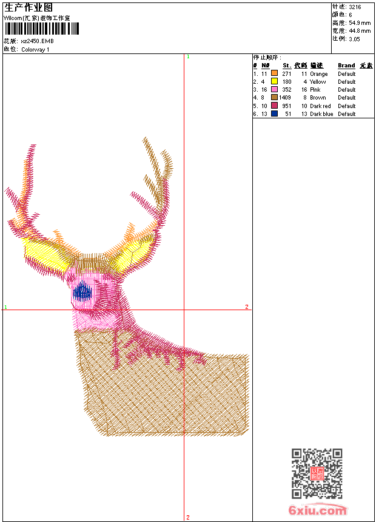The image size is (376, 522).
Task: Click the Default brand in the Orange row
Action: pos(347,74)
